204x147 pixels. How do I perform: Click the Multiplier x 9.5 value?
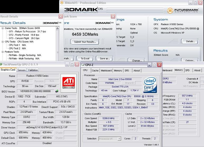click(x=109, y=122)
